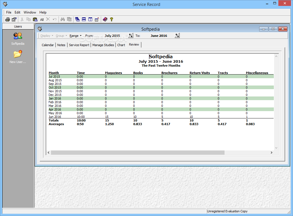
Task: Select the Review tab
Action: tap(134, 45)
